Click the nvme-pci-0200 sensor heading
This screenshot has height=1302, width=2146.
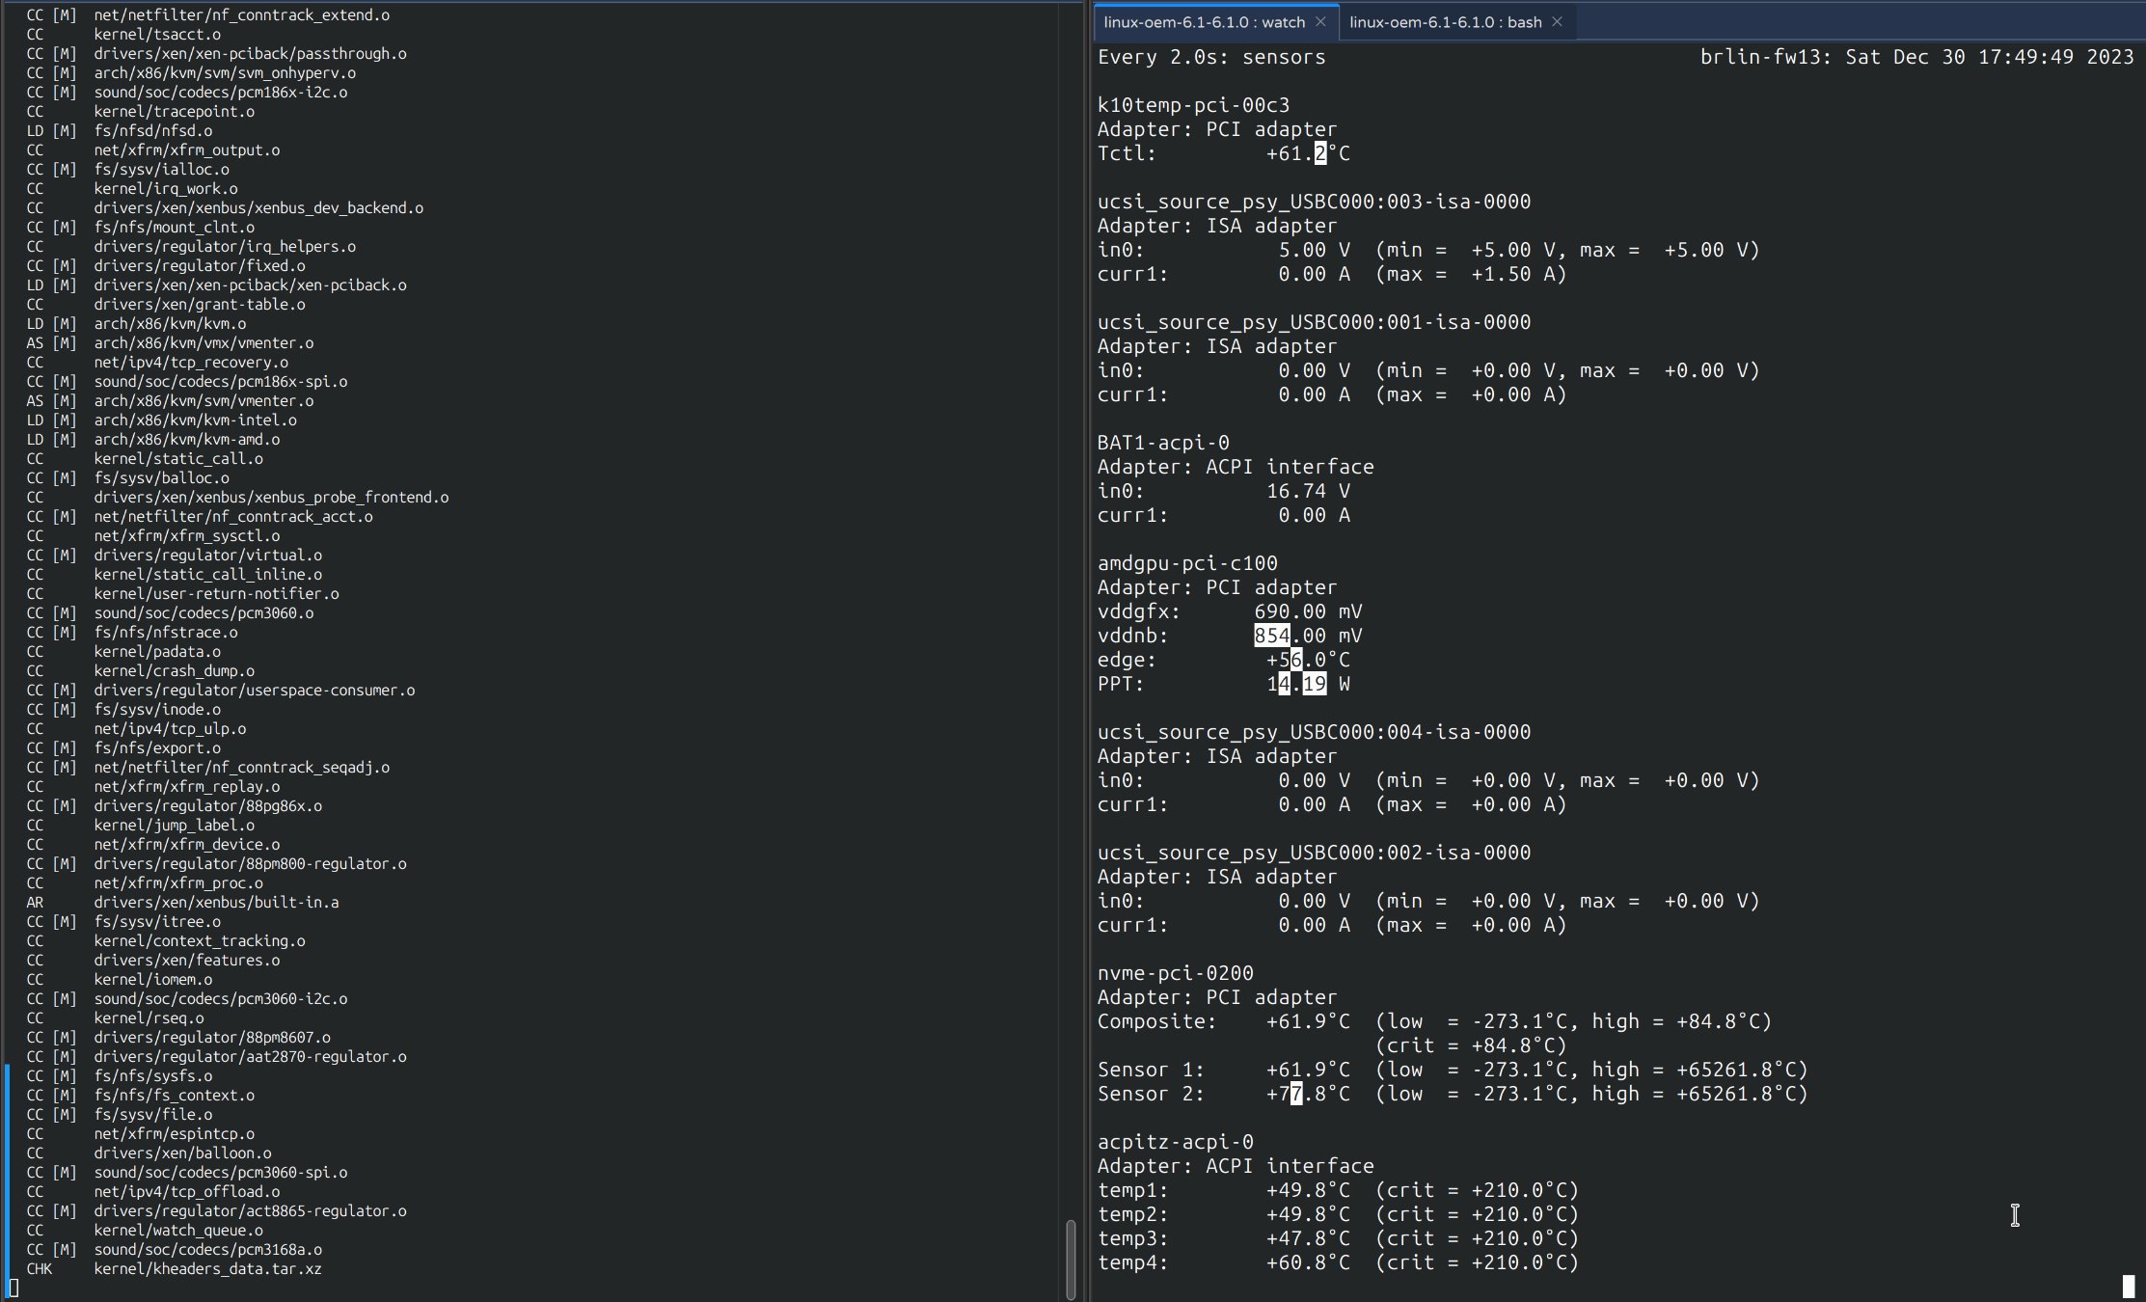click(1175, 973)
